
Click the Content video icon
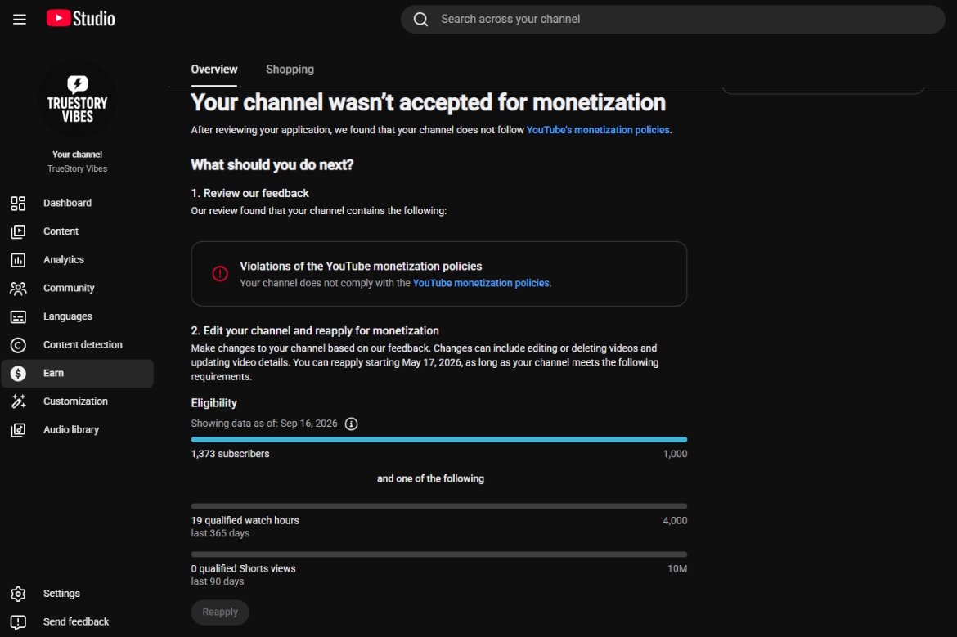click(18, 232)
